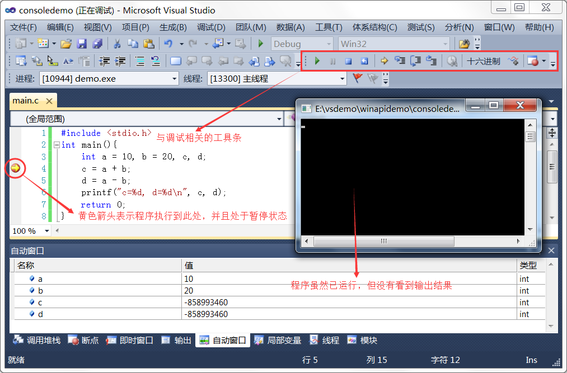Toggle the 十六进制 hexadecimal display
567x373 pixels.
pos(484,62)
